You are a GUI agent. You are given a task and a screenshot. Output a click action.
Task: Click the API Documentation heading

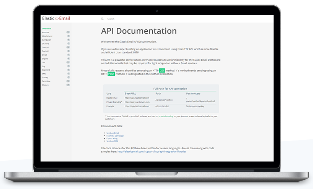click(139, 31)
